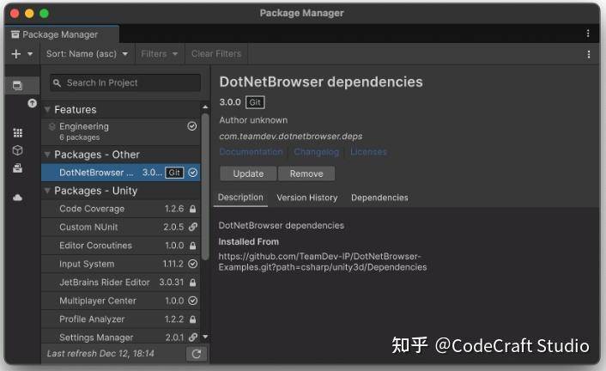Select the Code Coverage package
This screenshot has width=606, height=371.
[120, 209]
